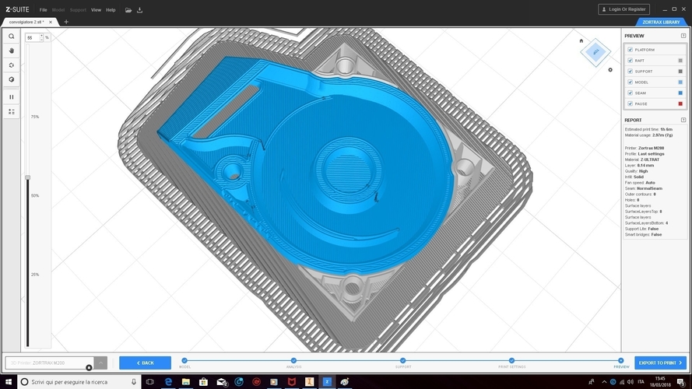Click the insert pause tool icon
Image resolution: width=692 pixels, height=389 pixels.
tap(12, 97)
